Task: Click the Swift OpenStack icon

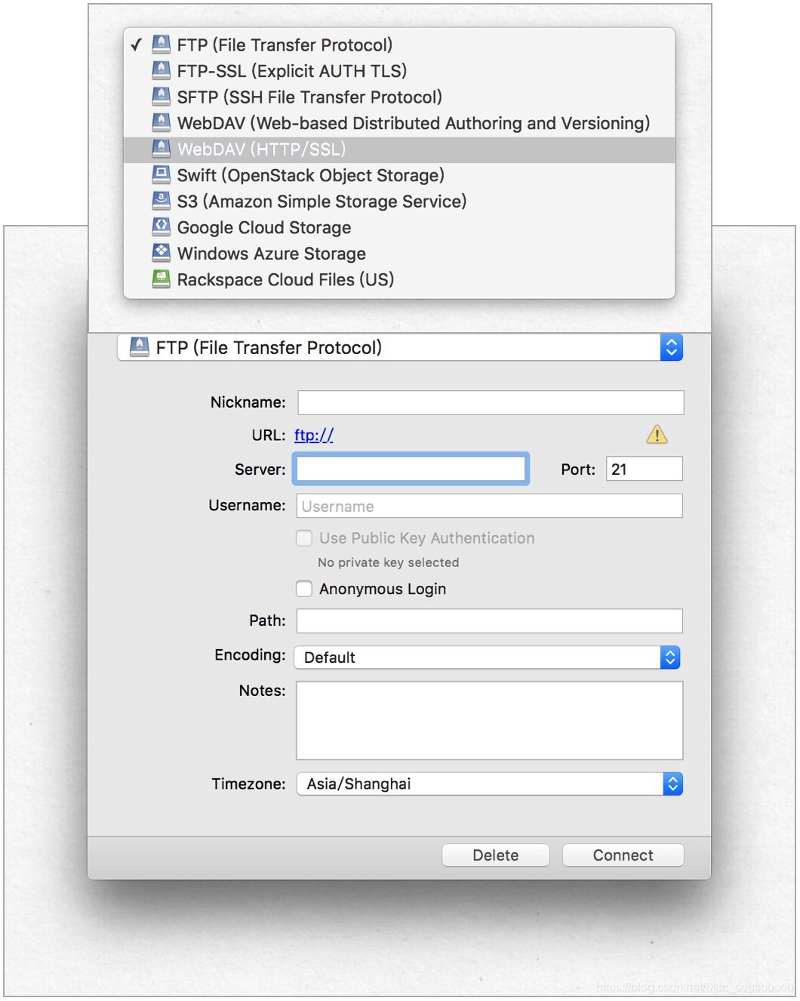Action: point(161,174)
